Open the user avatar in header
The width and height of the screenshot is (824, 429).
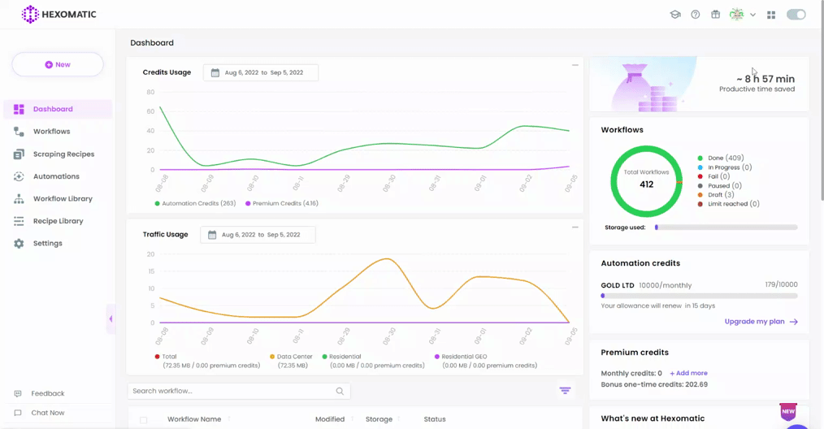click(x=737, y=15)
